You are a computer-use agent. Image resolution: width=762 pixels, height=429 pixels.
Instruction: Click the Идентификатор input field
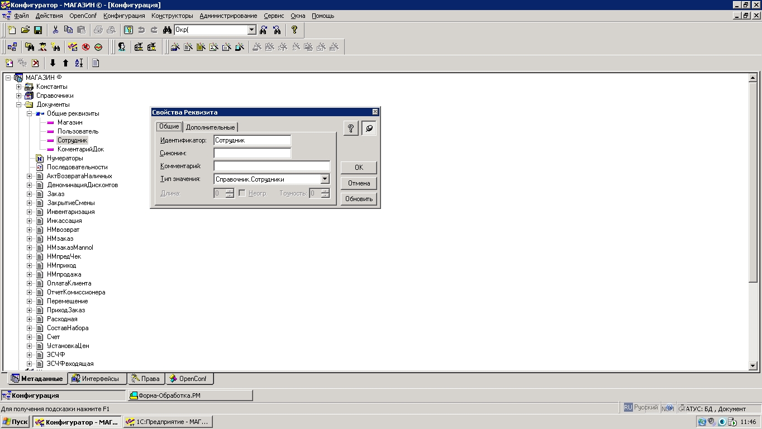(252, 140)
